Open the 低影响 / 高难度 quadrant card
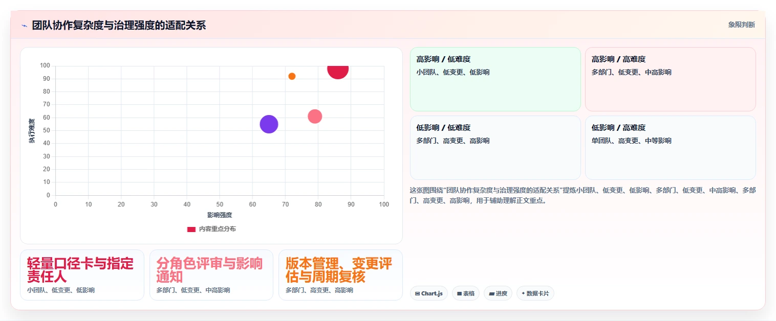Image resolution: width=776 pixels, height=321 pixels. (x=671, y=148)
